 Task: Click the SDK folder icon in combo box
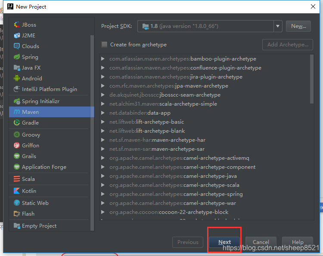146,26
